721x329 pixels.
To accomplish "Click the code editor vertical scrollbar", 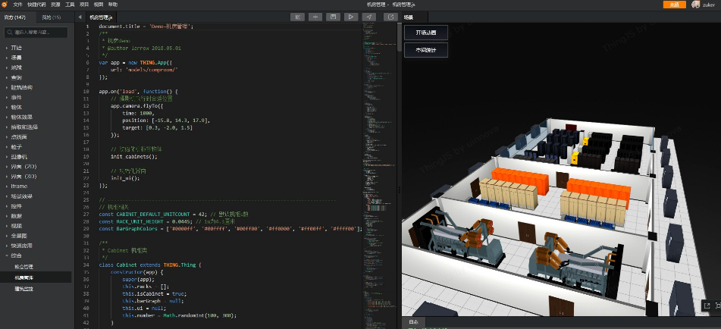I will pyautogui.click(x=399, y=36).
